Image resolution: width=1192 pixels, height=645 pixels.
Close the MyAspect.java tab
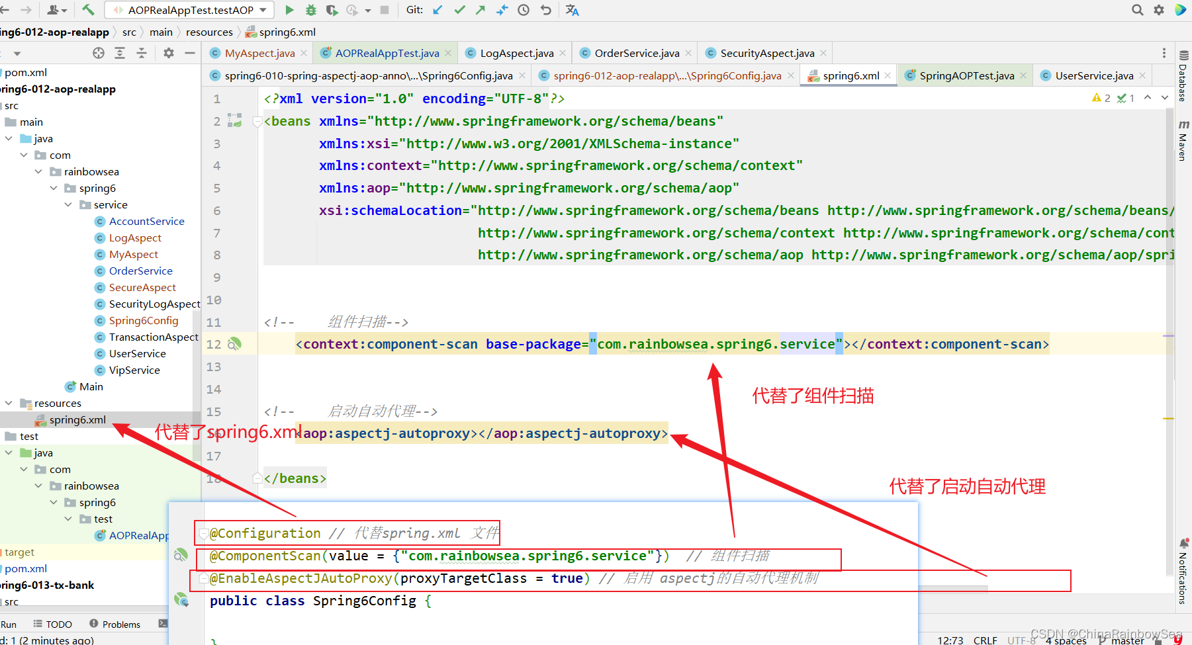[304, 53]
